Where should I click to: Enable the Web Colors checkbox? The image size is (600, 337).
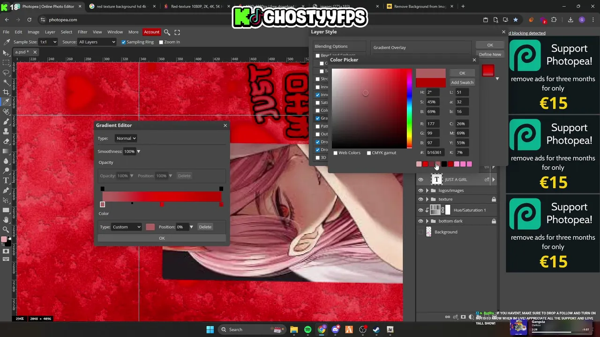(x=335, y=153)
